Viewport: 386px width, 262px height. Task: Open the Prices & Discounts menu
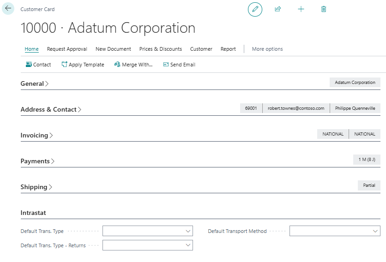tap(161, 49)
